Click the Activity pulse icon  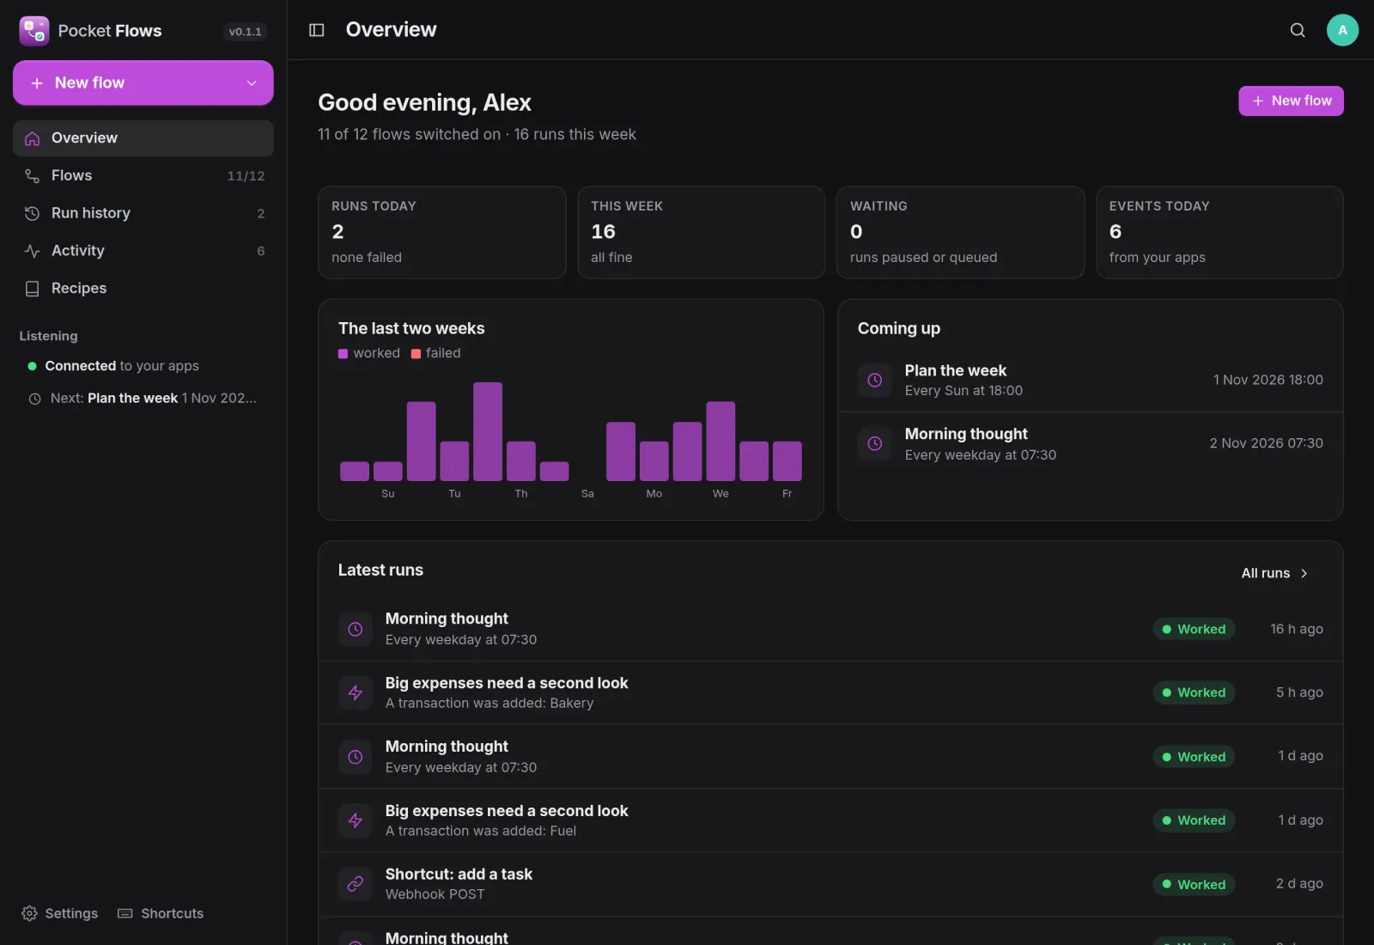click(33, 251)
